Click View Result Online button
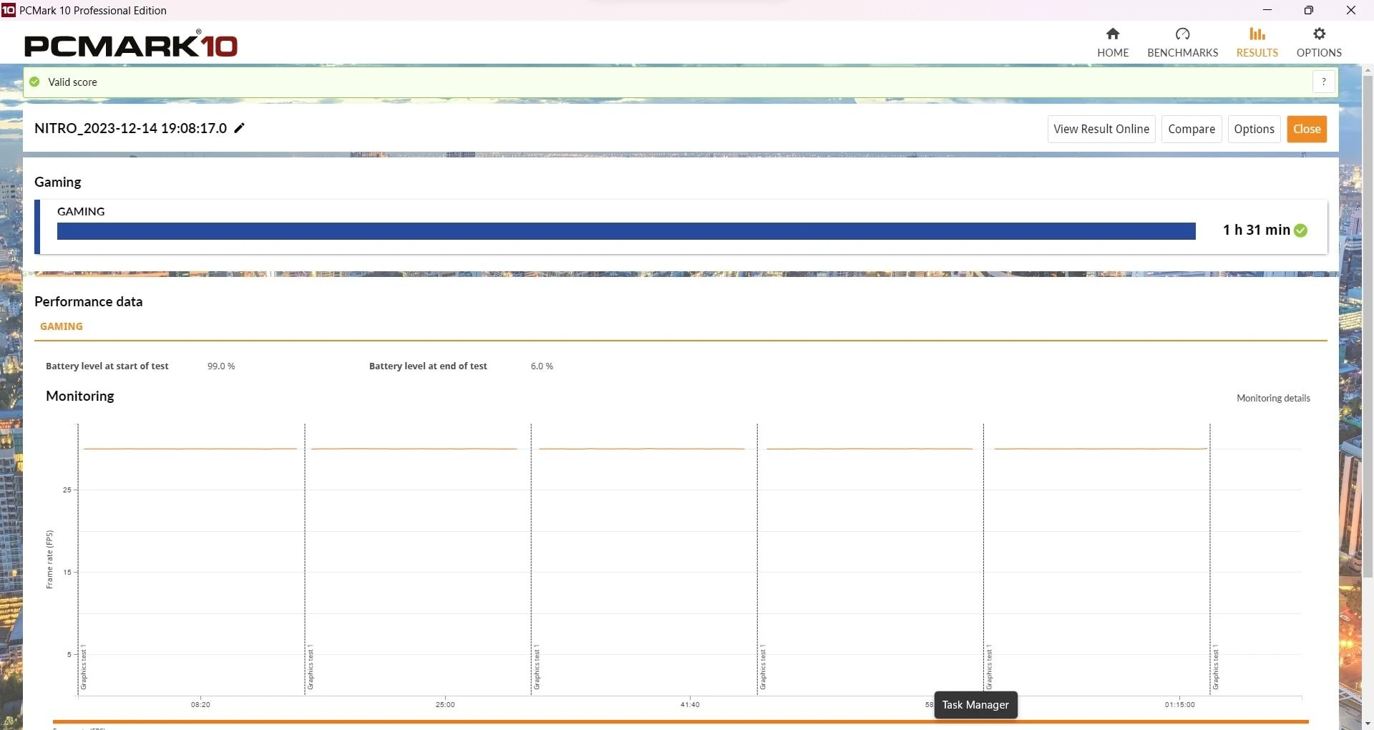The width and height of the screenshot is (1374, 730). [1101, 129]
